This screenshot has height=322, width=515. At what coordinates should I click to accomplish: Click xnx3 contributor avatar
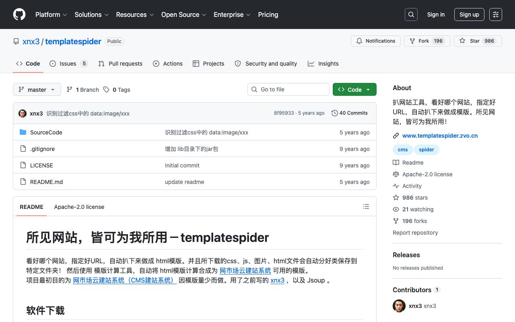(x=399, y=306)
